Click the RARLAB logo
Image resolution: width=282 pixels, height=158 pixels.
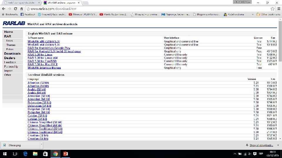tap(14, 23)
